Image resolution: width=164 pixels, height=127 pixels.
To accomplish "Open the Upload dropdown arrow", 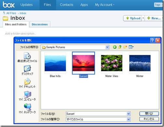I will coord(143,18).
